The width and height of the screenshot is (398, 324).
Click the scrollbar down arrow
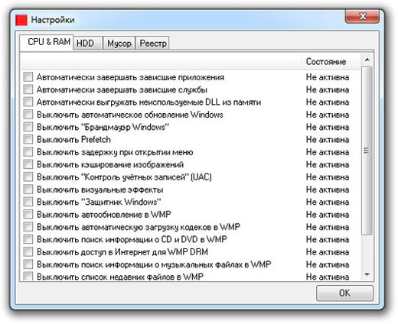(367, 274)
